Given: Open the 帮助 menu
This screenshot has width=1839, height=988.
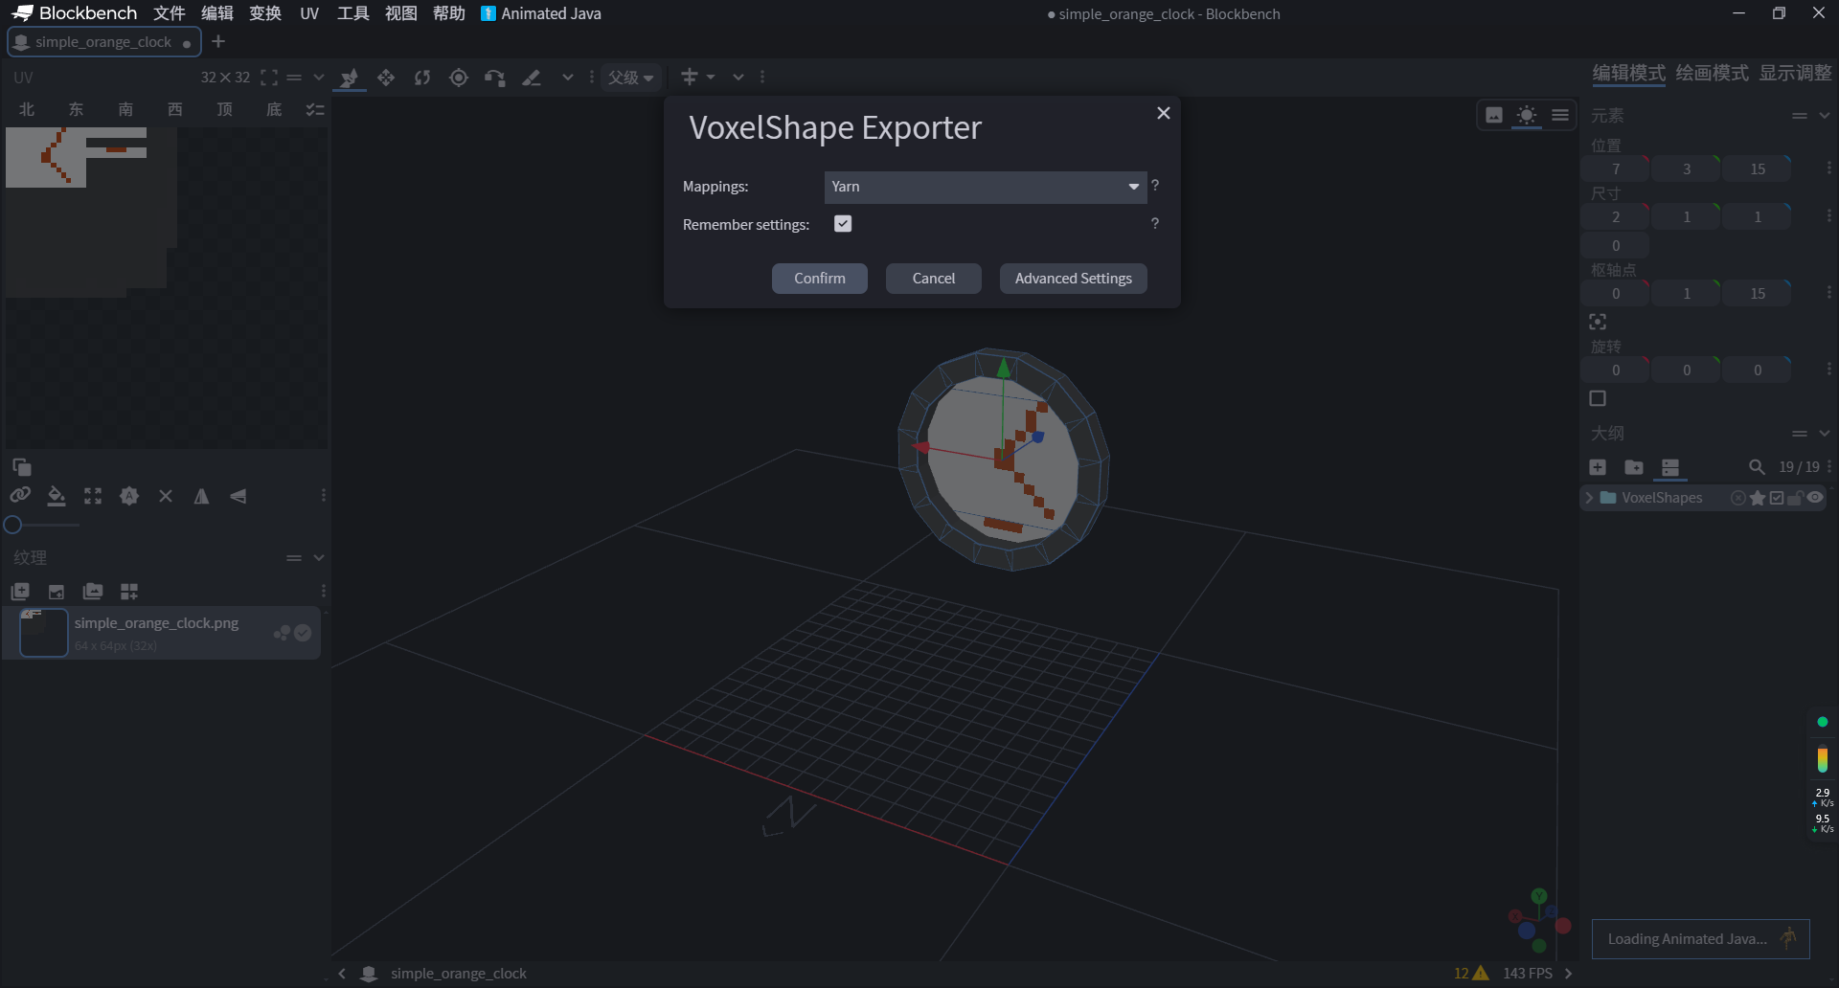Looking at the screenshot, I should pyautogui.click(x=449, y=13).
